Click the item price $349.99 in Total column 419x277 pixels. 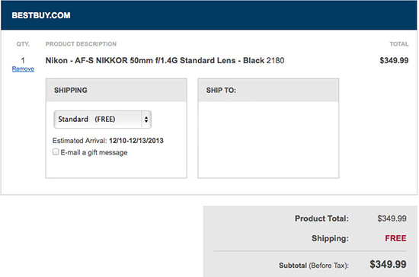[x=394, y=61]
